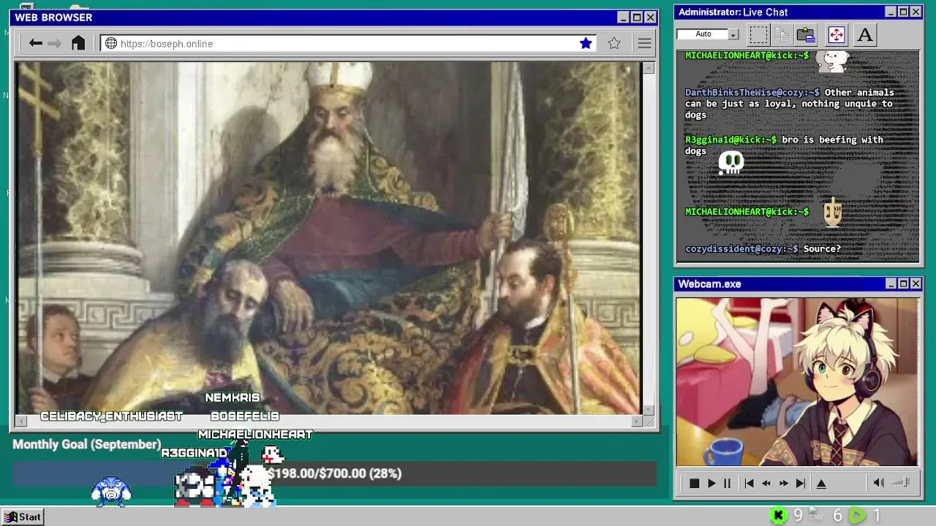Screen dimensions: 936x526
Task: Click the browser horizontal scrollbar left arrow
Action: 21,421
